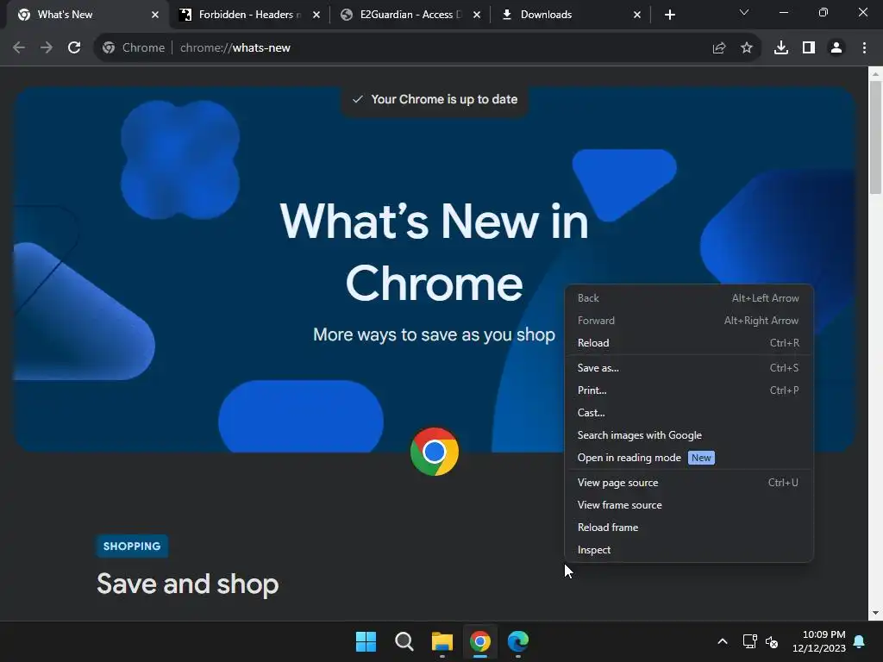
Task: Open the Chrome three-dot menu
Action: pyautogui.click(x=864, y=48)
